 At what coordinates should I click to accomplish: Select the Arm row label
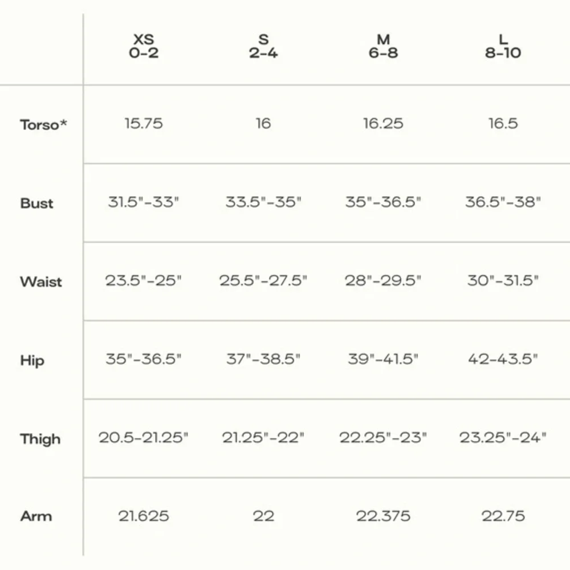36,516
